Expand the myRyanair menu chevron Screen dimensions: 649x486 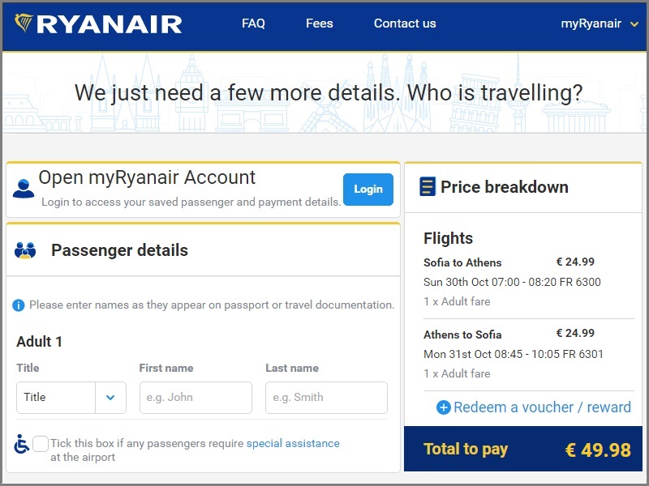[x=634, y=24]
